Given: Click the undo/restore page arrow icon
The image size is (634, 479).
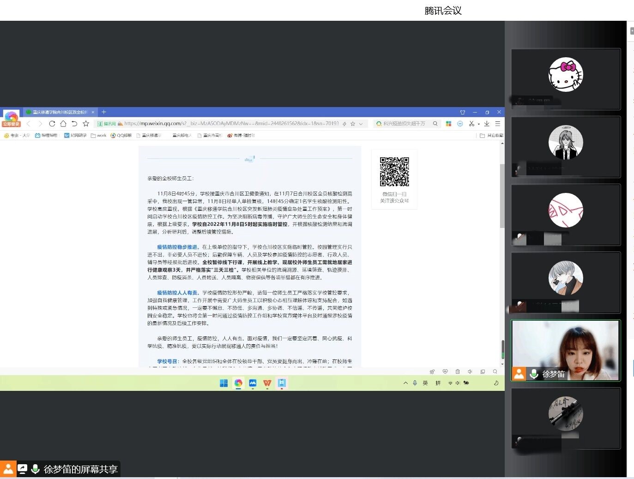Looking at the screenshot, I should (x=74, y=124).
